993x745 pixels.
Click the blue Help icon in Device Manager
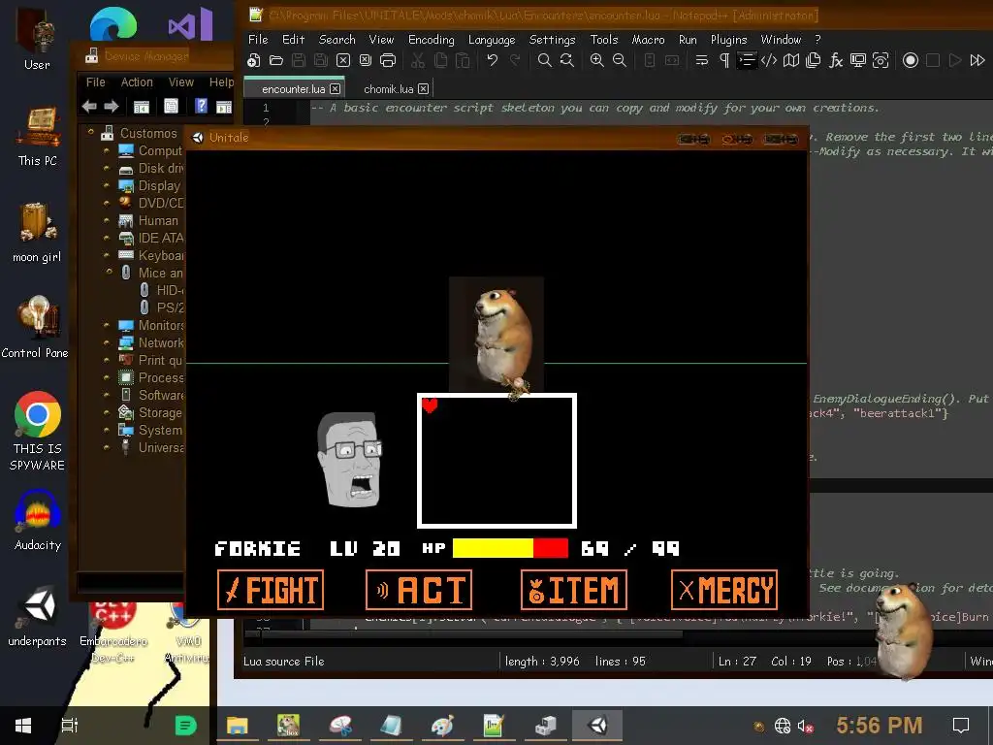pyautogui.click(x=201, y=106)
